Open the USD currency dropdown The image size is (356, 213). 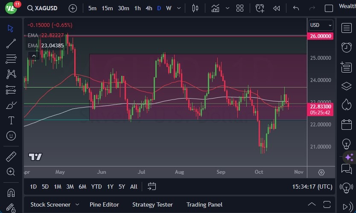pos(320,25)
